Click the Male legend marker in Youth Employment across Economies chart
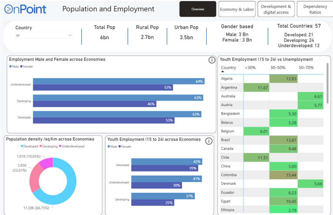333x215 pixels. point(109,147)
